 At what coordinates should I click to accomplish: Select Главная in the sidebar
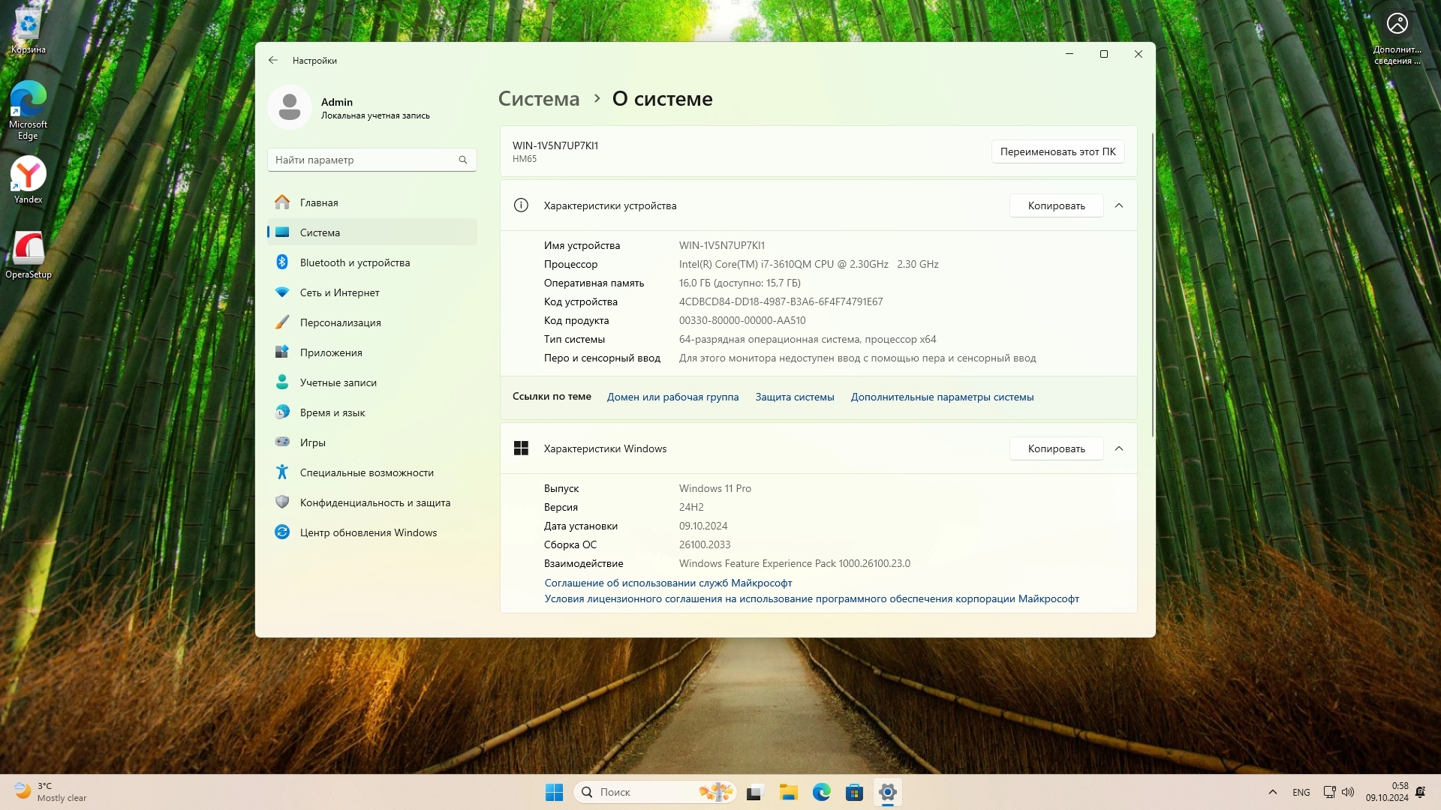click(319, 202)
